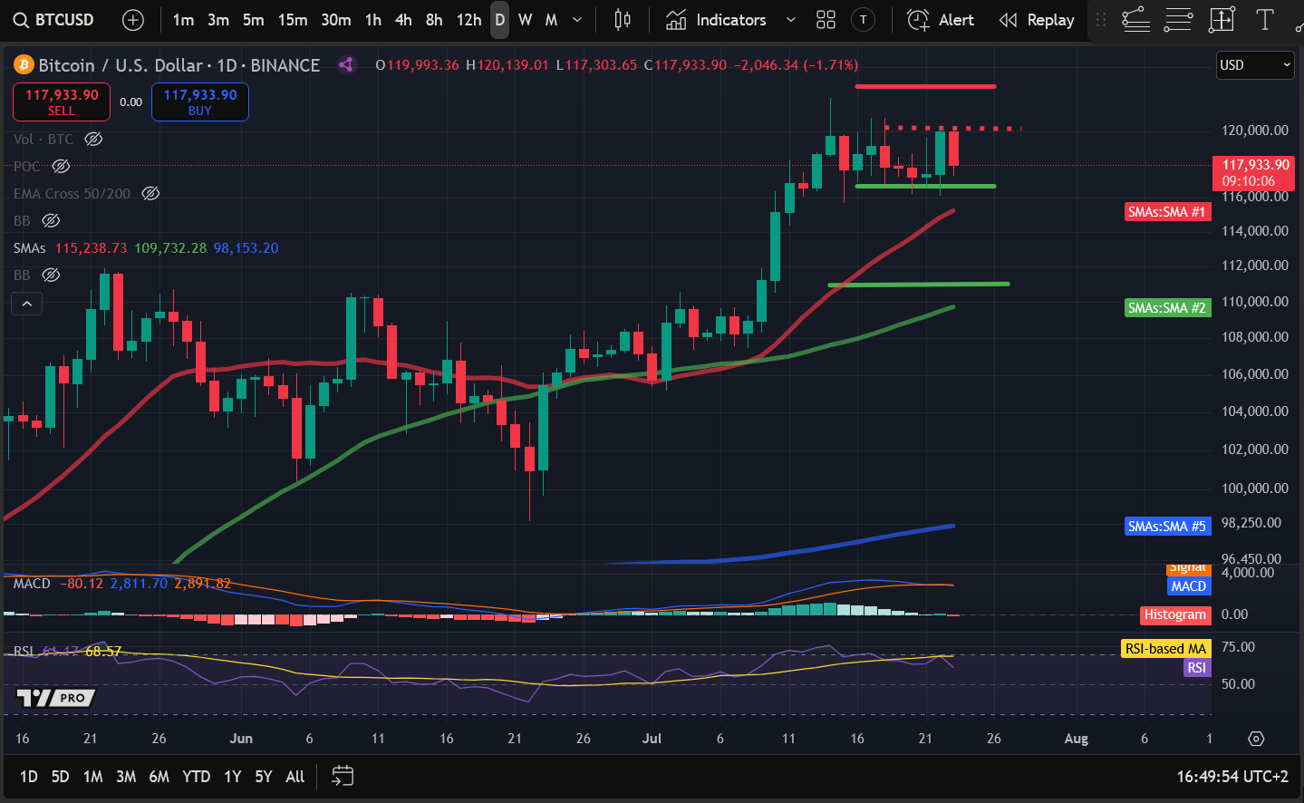
Task: Select the daily D timeframe
Action: click(x=499, y=20)
